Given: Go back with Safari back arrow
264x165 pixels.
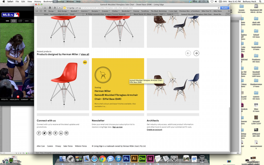Looking at the screenshot, I should [x=37, y=8].
